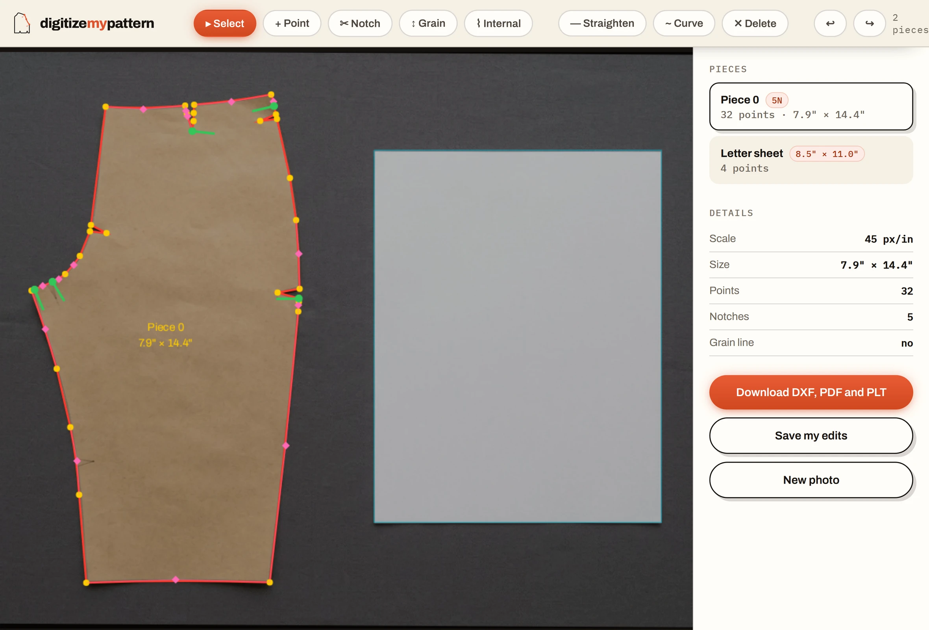Click the Straighten button
This screenshot has width=929, height=630.
click(602, 23)
